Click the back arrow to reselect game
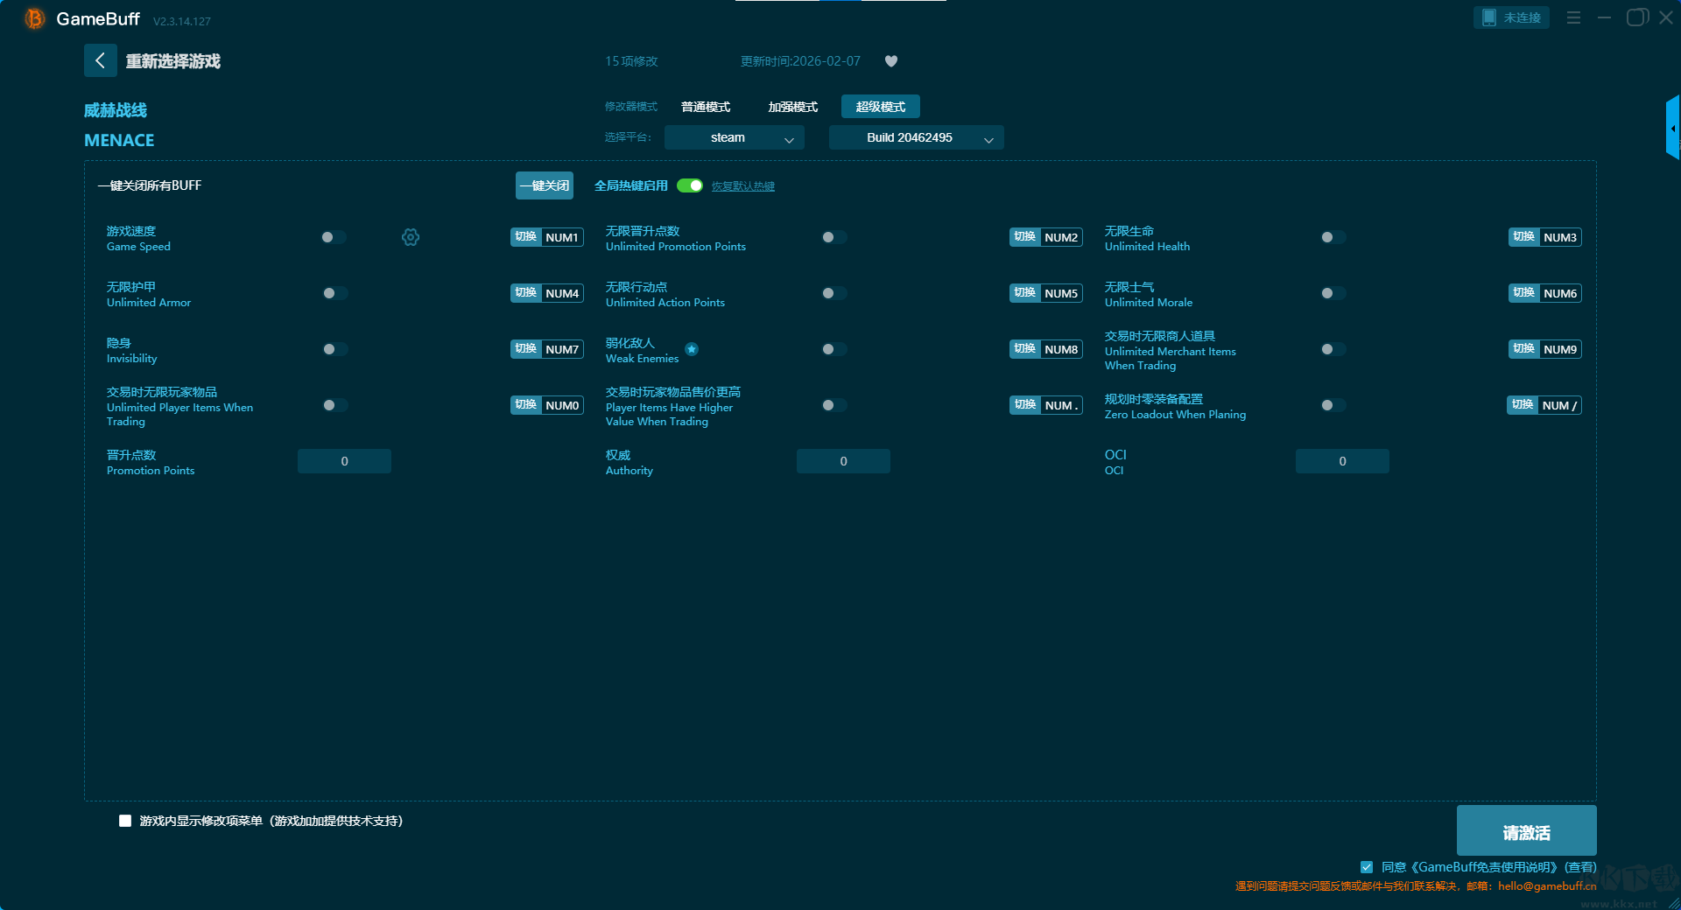 click(100, 60)
